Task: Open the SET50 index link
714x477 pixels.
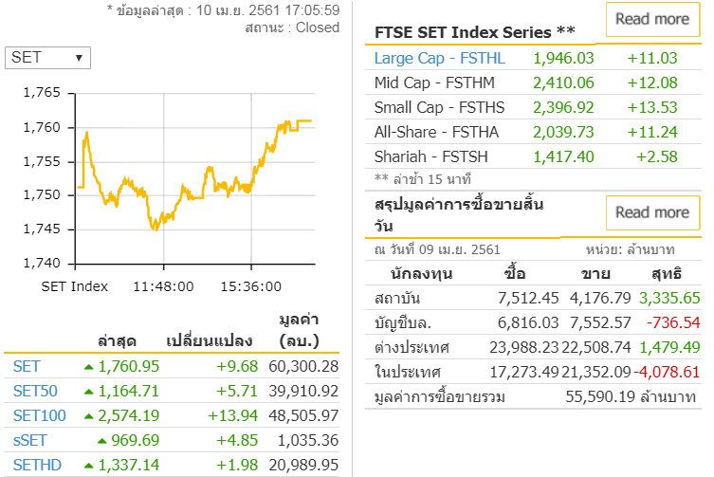Action: [34, 390]
